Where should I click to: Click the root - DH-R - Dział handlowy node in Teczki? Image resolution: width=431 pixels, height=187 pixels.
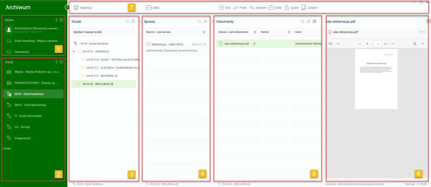91,43
